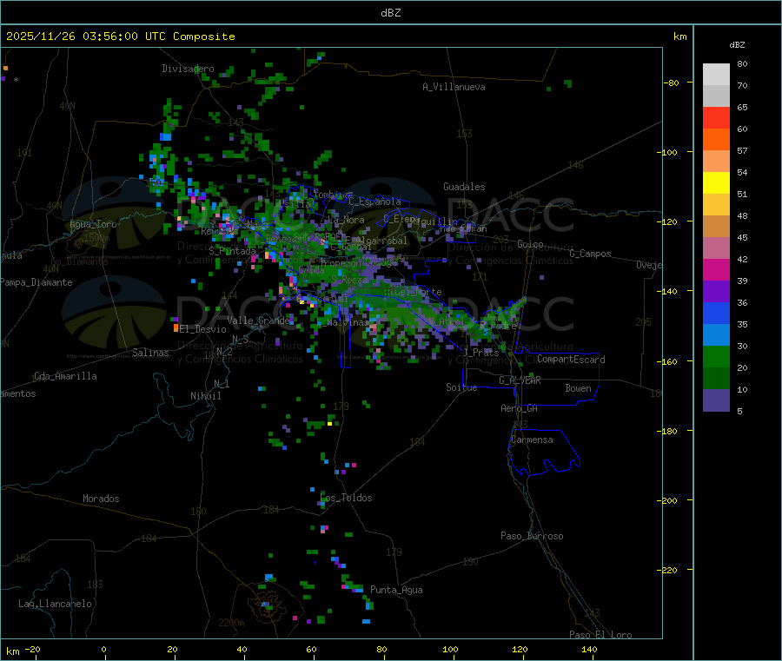Click the S_Pintada map label
This screenshot has height=661, width=782.
[x=232, y=251]
